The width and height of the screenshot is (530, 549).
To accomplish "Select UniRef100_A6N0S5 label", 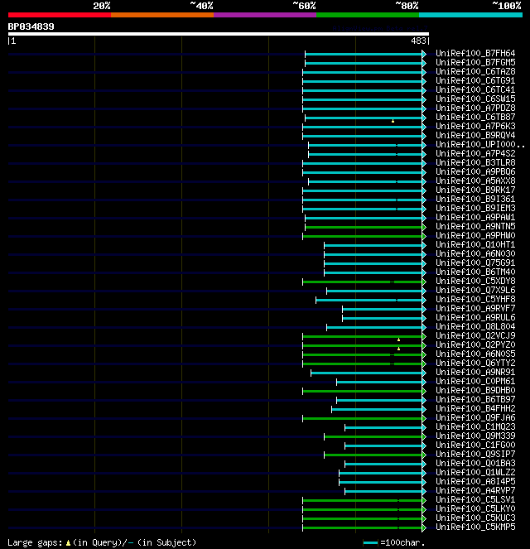I will [x=475, y=354].
